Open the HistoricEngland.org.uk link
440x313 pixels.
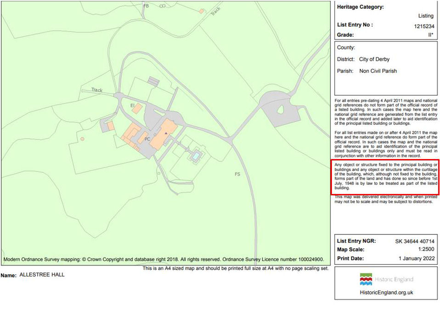coord(386,292)
